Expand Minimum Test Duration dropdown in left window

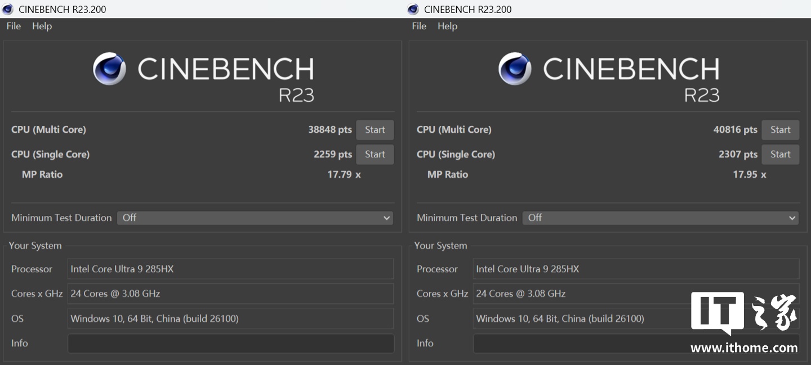(x=255, y=218)
